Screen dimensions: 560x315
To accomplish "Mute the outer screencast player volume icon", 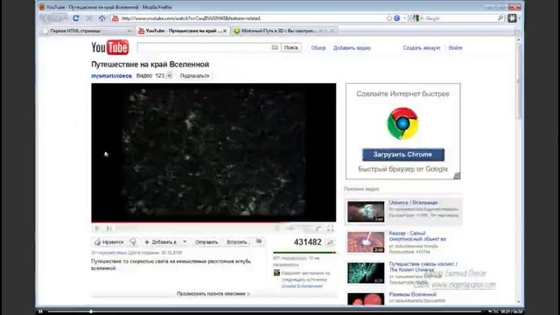I will coord(490,311).
